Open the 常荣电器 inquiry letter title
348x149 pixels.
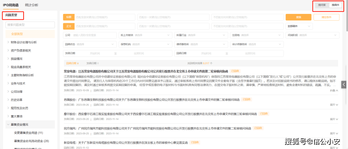[146, 72]
